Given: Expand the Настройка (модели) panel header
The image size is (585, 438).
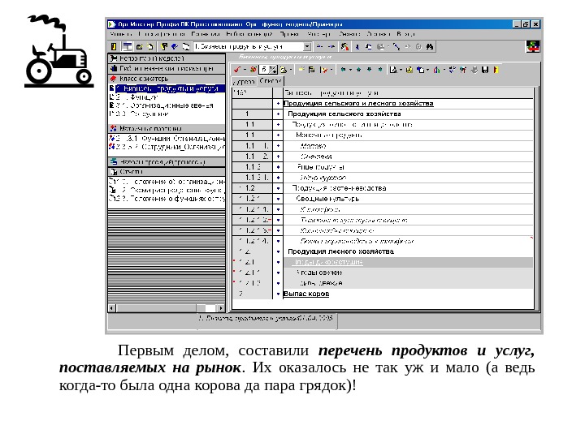Looking at the screenshot, I should (x=167, y=58).
